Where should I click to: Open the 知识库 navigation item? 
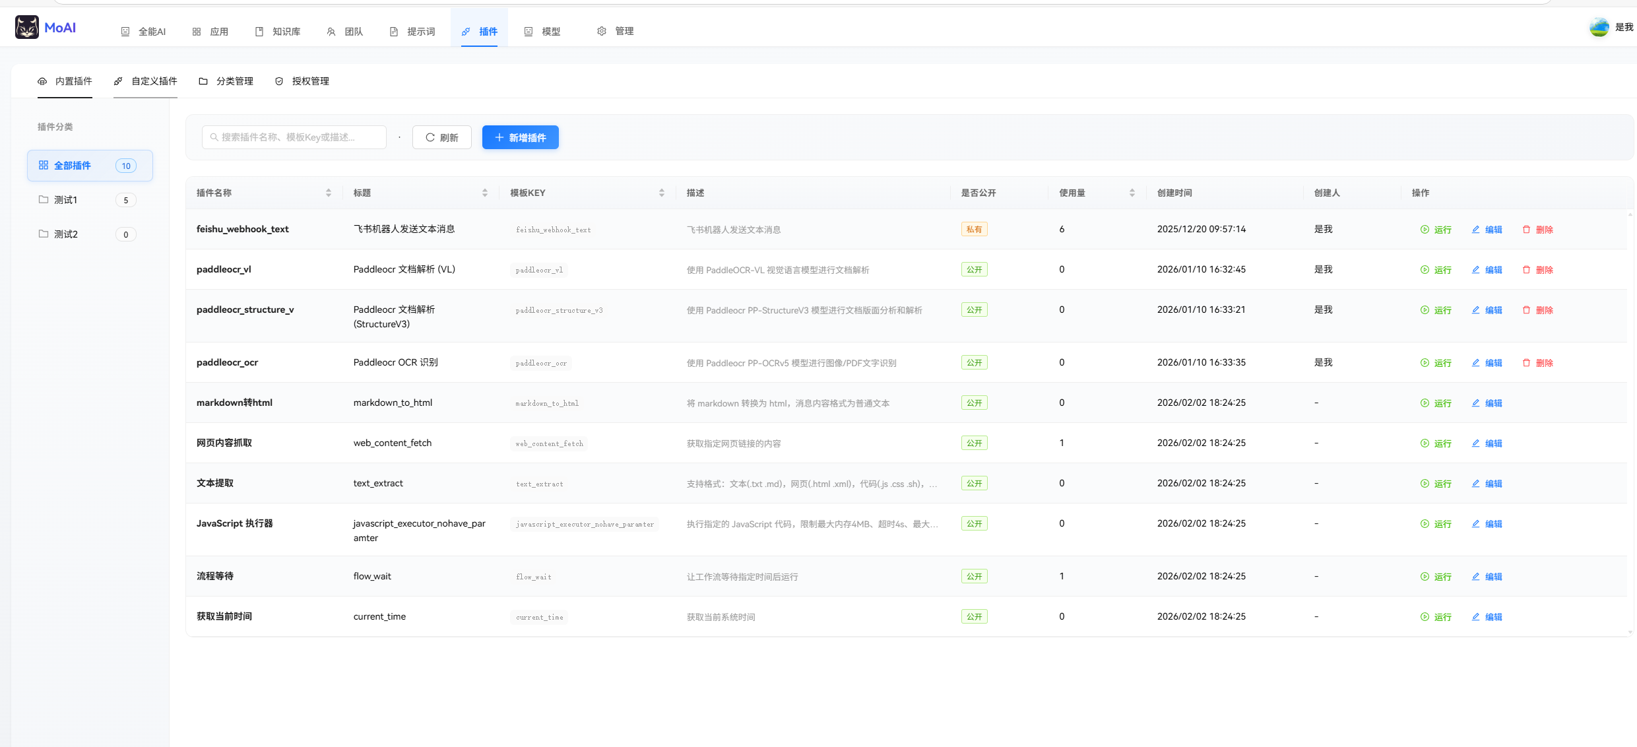coord(278,31)
